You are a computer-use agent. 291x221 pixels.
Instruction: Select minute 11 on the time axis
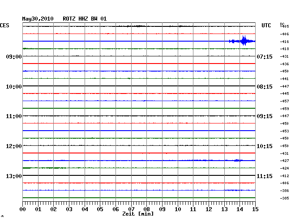point(193,209)
